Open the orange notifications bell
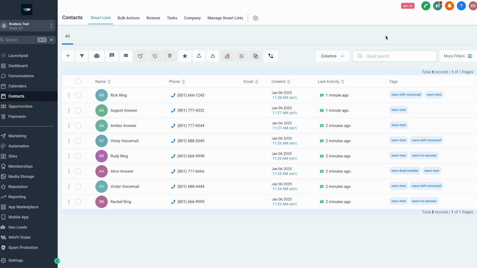Screen dimensions: 477x268 449,6
